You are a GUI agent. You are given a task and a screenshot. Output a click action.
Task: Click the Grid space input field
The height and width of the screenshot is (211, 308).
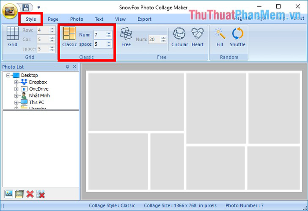click(x=43, y=49)
